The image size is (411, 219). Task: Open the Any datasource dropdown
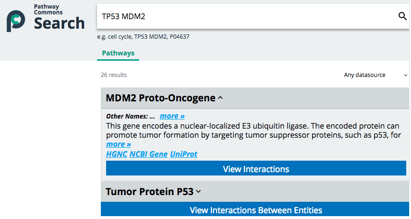click(376, 75)
